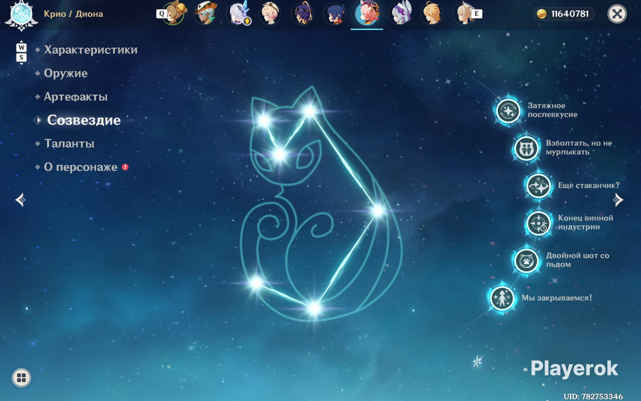Click the 'Двойной шот со льдом' label text

pos(578,260)
